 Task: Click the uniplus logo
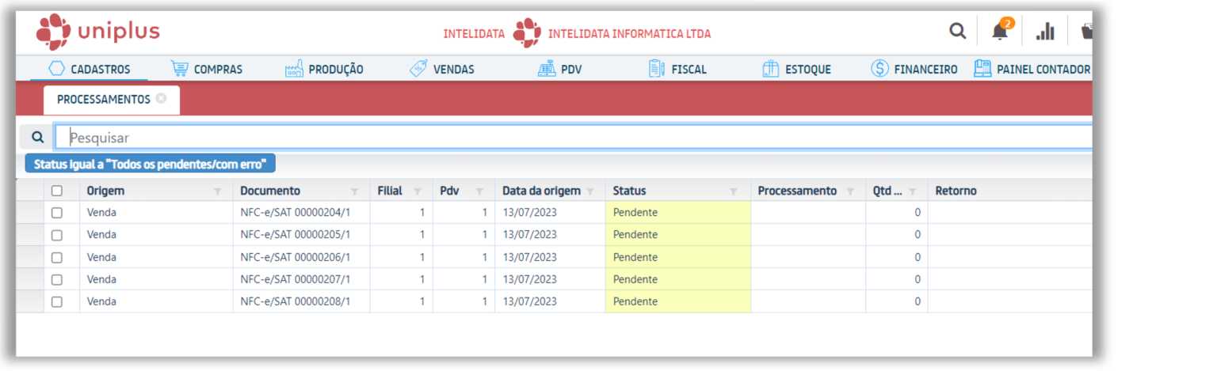point(98,32)
